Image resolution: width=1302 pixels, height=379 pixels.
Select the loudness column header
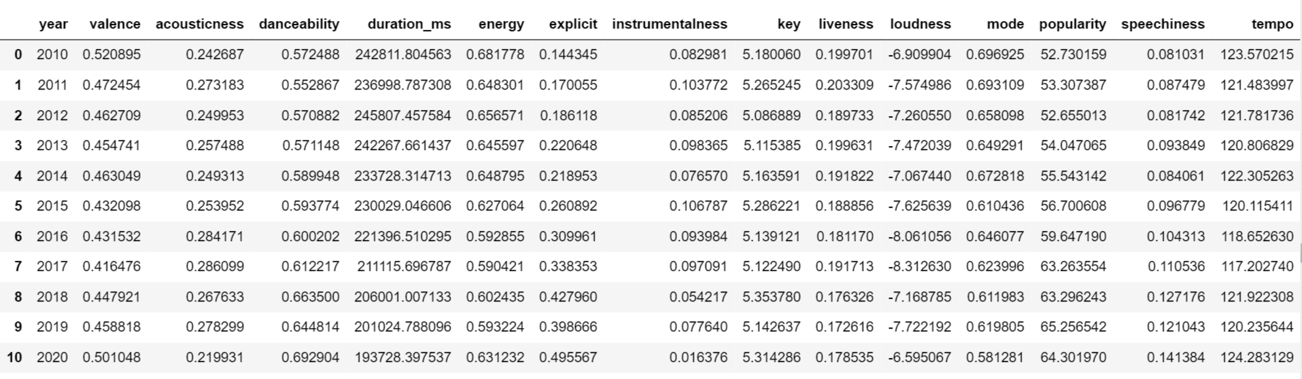tap(920, 24)
